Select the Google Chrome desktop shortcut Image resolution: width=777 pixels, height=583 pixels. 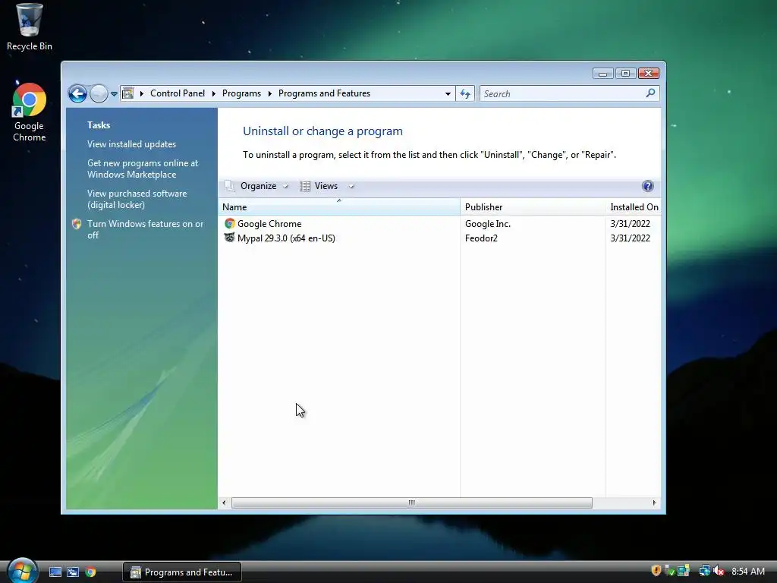[29, 112]
